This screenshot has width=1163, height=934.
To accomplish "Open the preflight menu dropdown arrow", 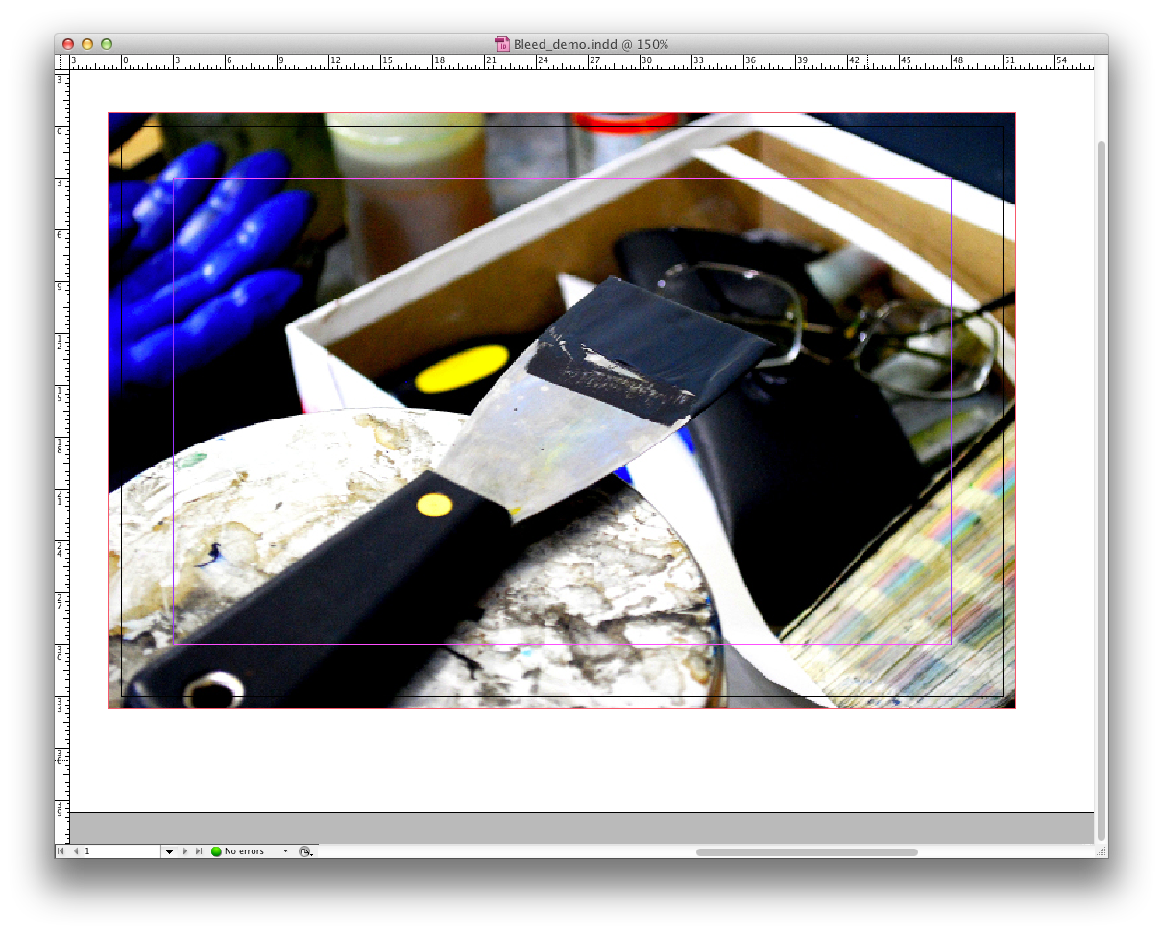I will pyautogui.click(x=285, y=851).
